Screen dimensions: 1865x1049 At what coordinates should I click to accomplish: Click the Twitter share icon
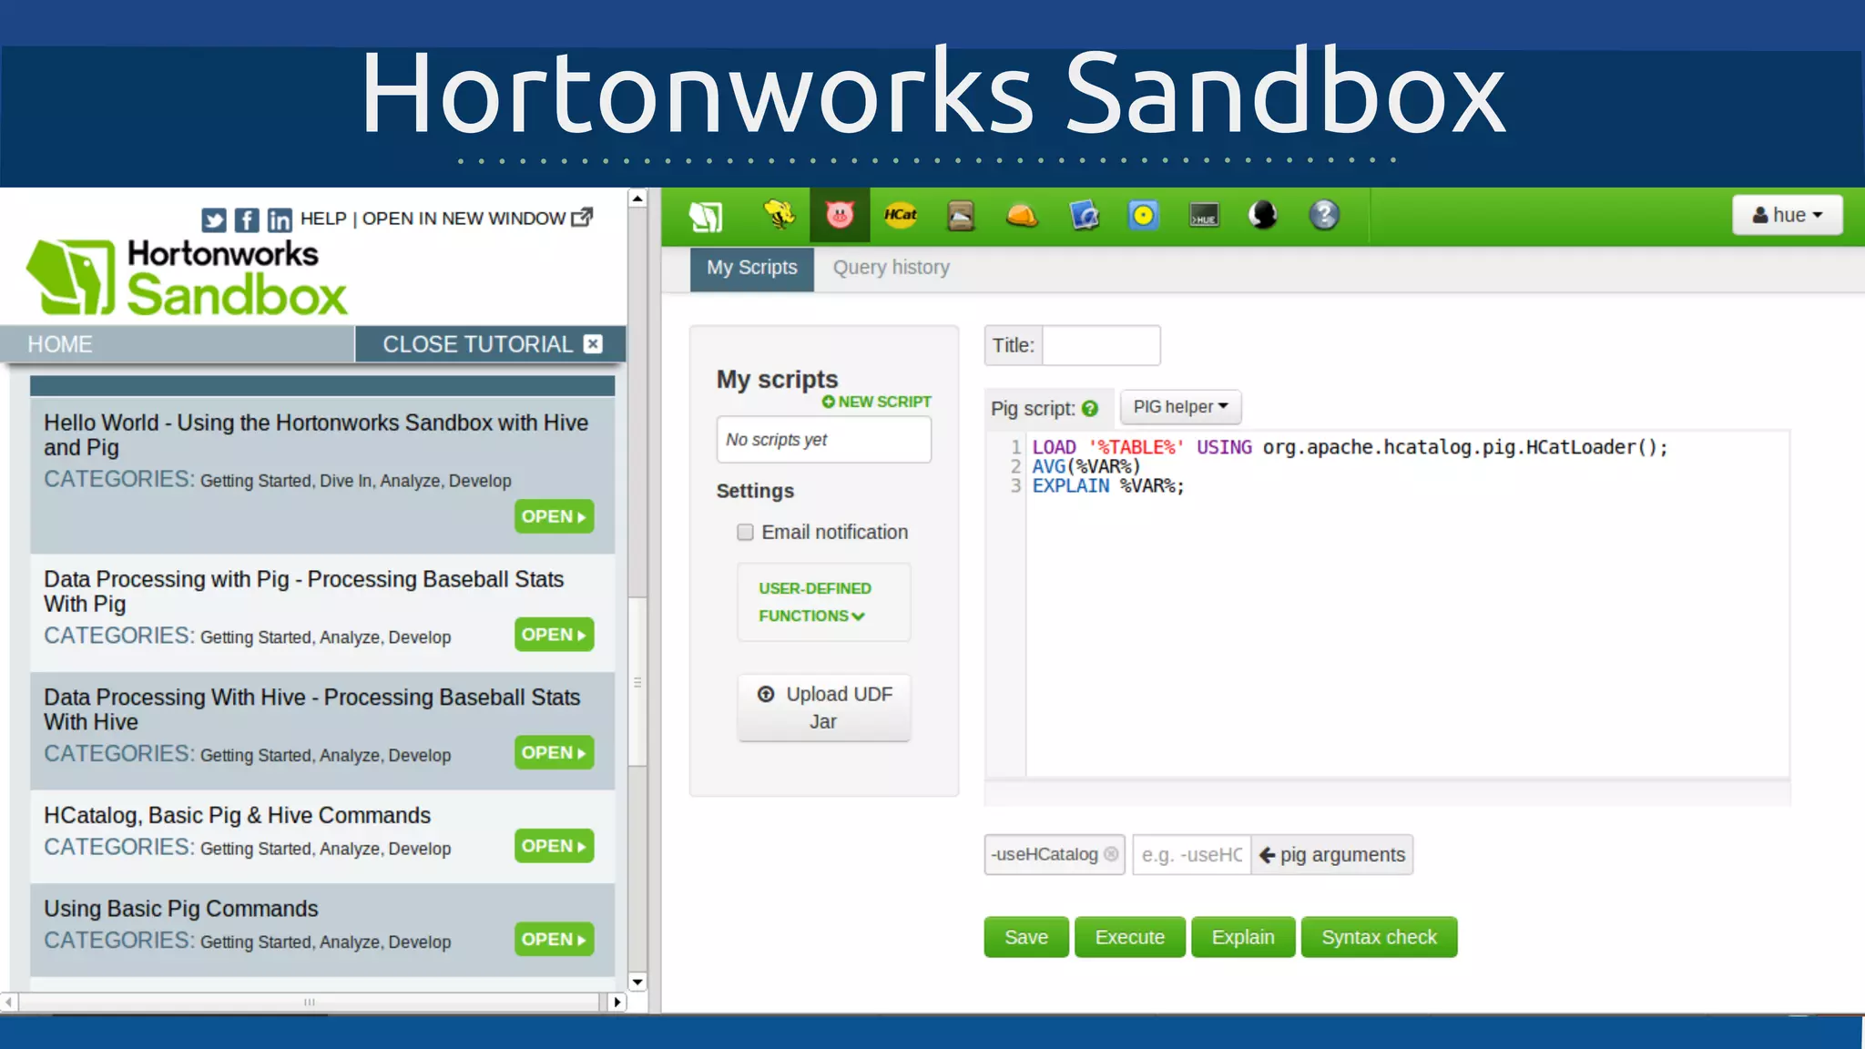click(213, 219)
